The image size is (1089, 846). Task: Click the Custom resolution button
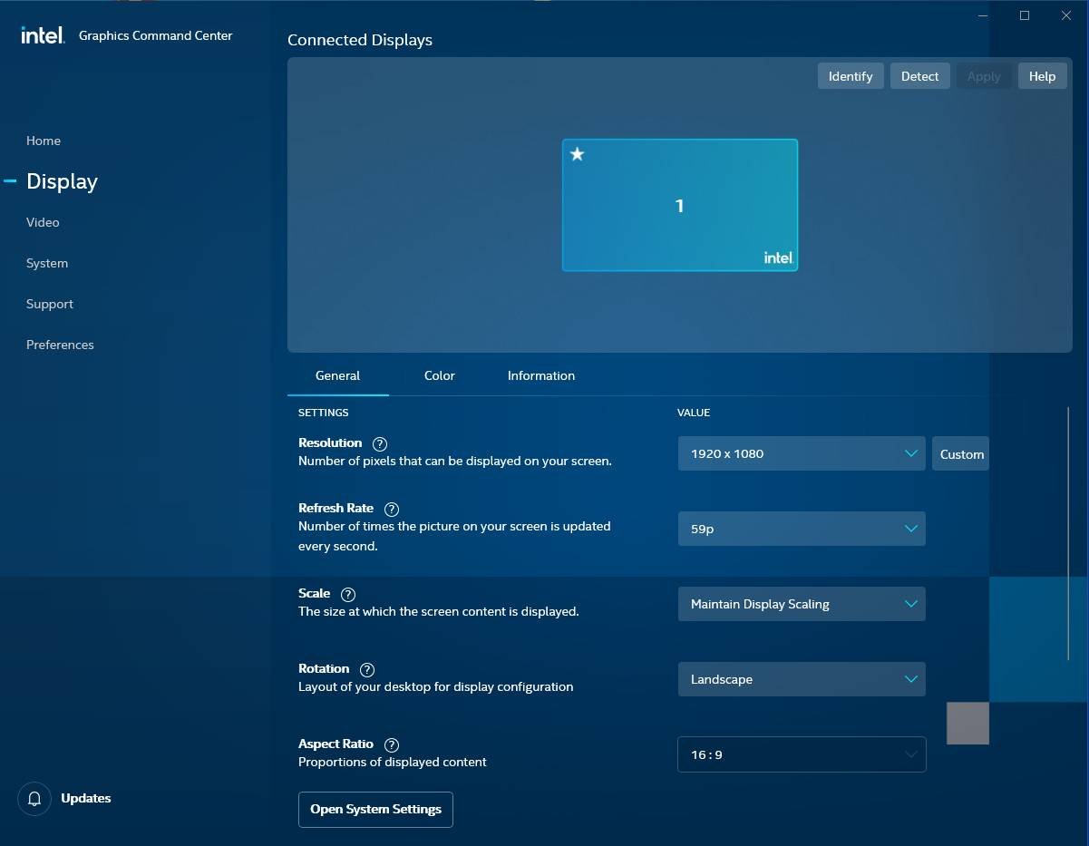click(961, 454)
